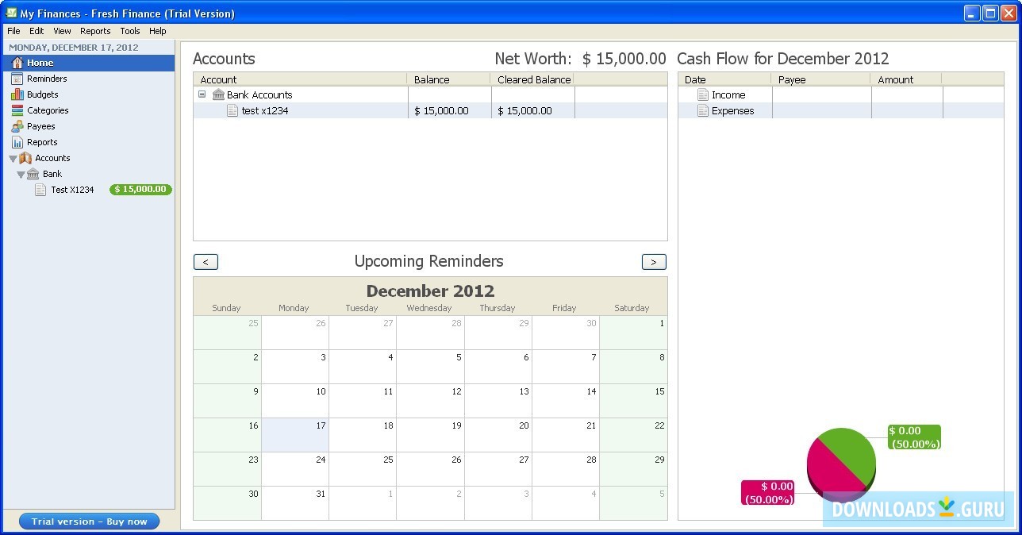Select the Home sidebar item
This screenshot has height=535, width=1022.
pyautogui.click(x=89, y=63)
